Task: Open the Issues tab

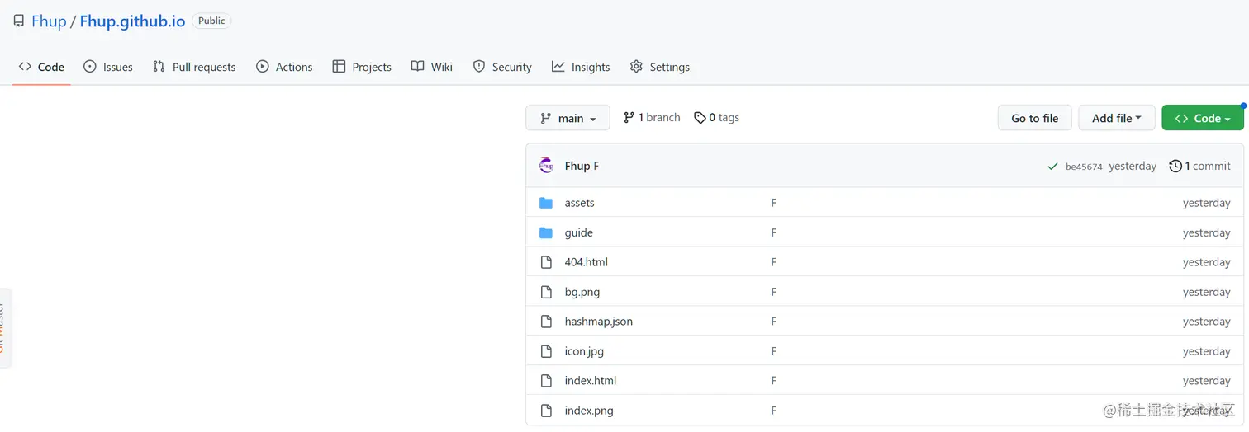Action: (x=107, y=67)
